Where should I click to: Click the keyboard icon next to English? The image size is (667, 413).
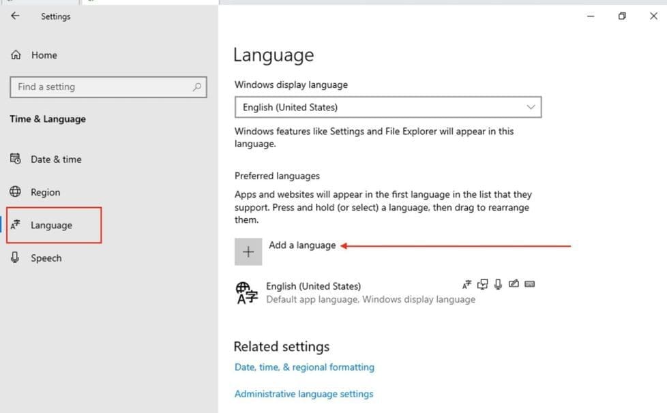click(x=530, y=284)
